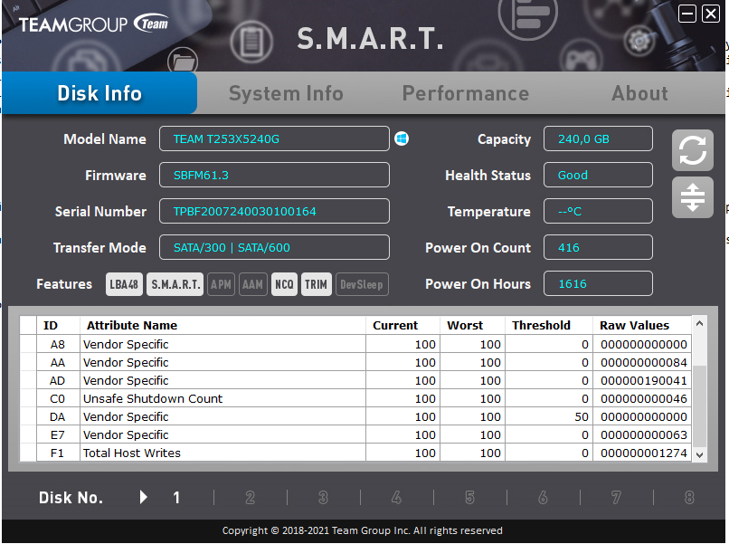This screenshot has height=544, width=729.
Task: Click the Model Name field TEAM T253X5240G
Action: coord(274,138)
